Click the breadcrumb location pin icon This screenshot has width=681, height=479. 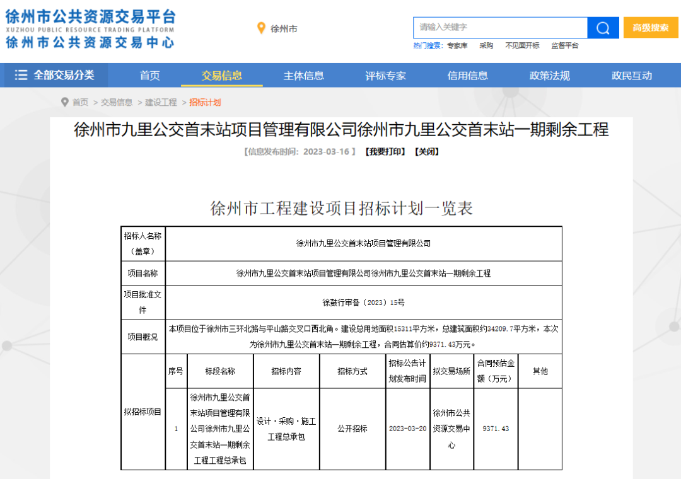click(x=65, y=102)
